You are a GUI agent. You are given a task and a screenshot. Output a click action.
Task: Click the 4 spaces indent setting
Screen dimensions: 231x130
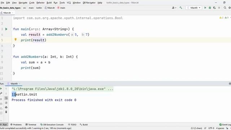pos(220,128)
